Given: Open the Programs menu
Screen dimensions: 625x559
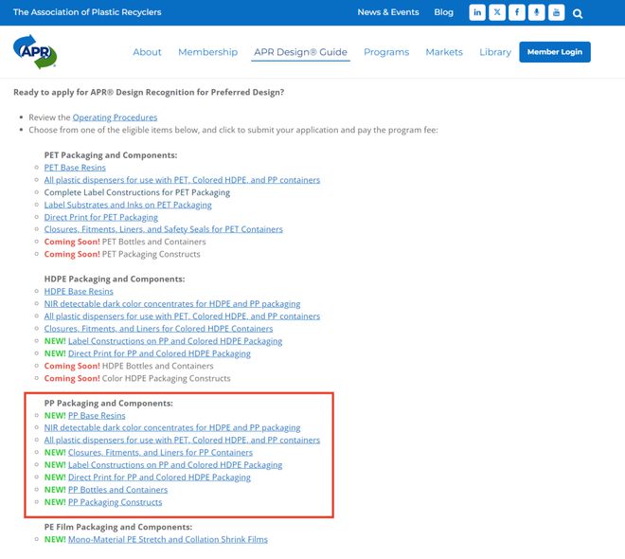Looking at the screenshot, I should [x=386, y=52].
